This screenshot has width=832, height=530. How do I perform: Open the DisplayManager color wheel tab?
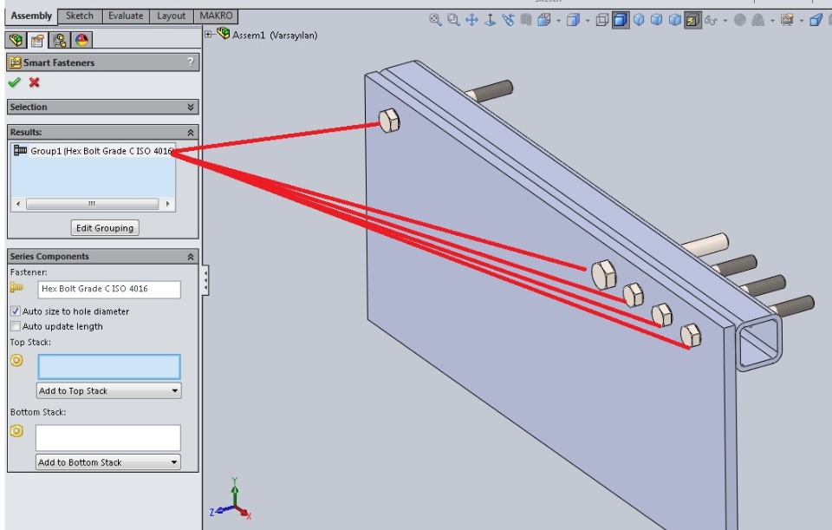tap(81, 40)
